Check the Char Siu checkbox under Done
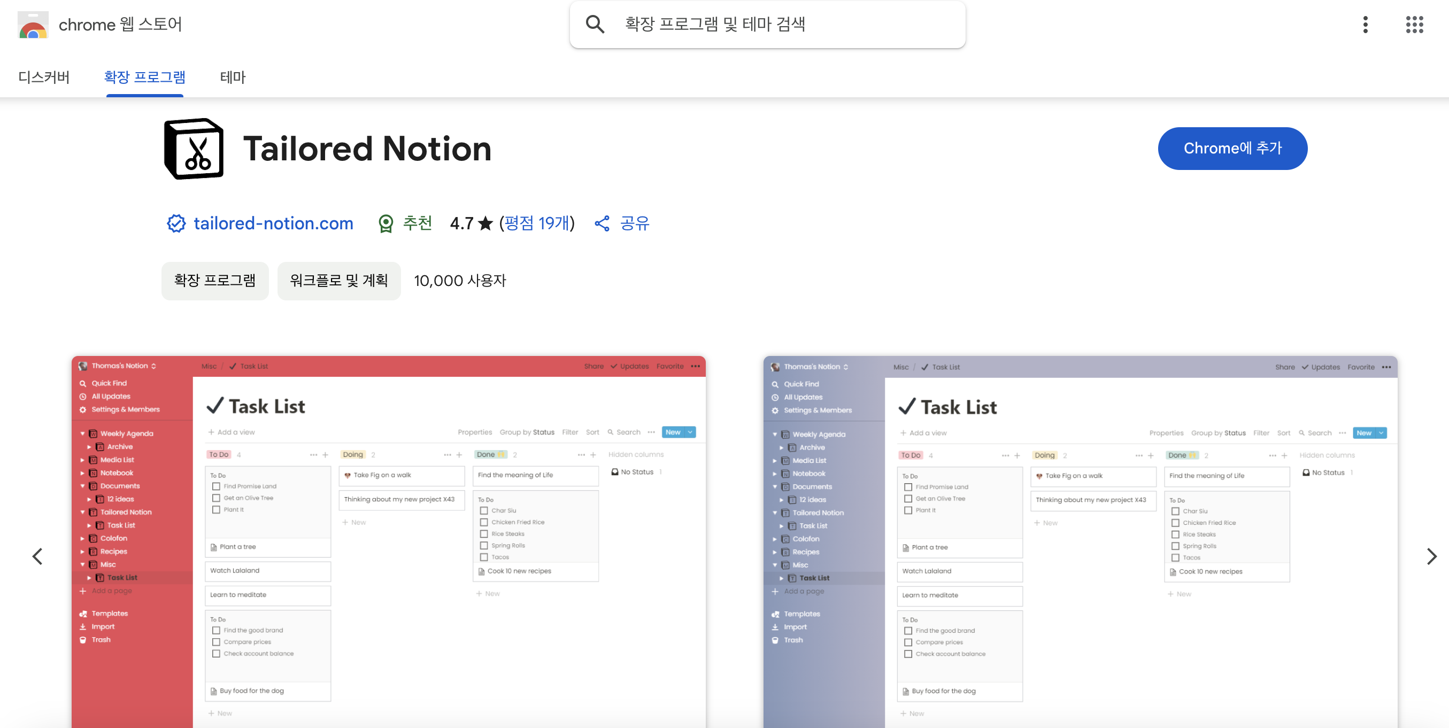This screenshot has width=1449, height=728. coord(484,510)
